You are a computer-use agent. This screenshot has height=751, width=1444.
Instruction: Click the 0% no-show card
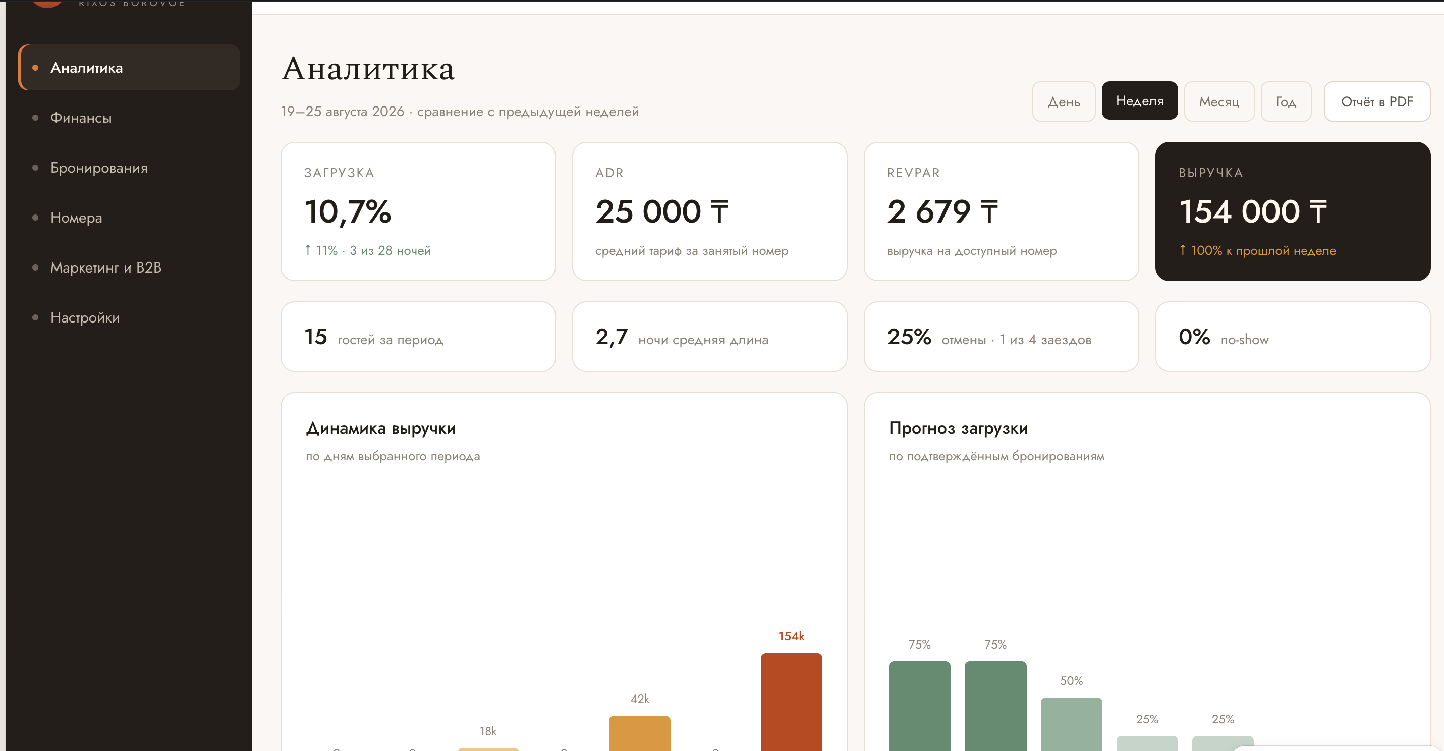pyautogui.click(x=1293, y=337)
